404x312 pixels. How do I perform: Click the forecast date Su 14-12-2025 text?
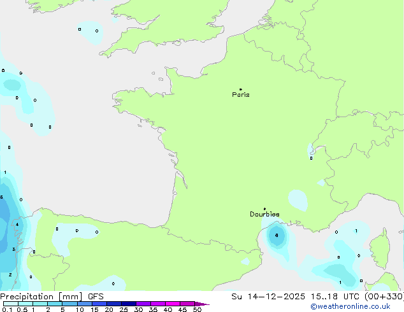[x=268, y=297]
